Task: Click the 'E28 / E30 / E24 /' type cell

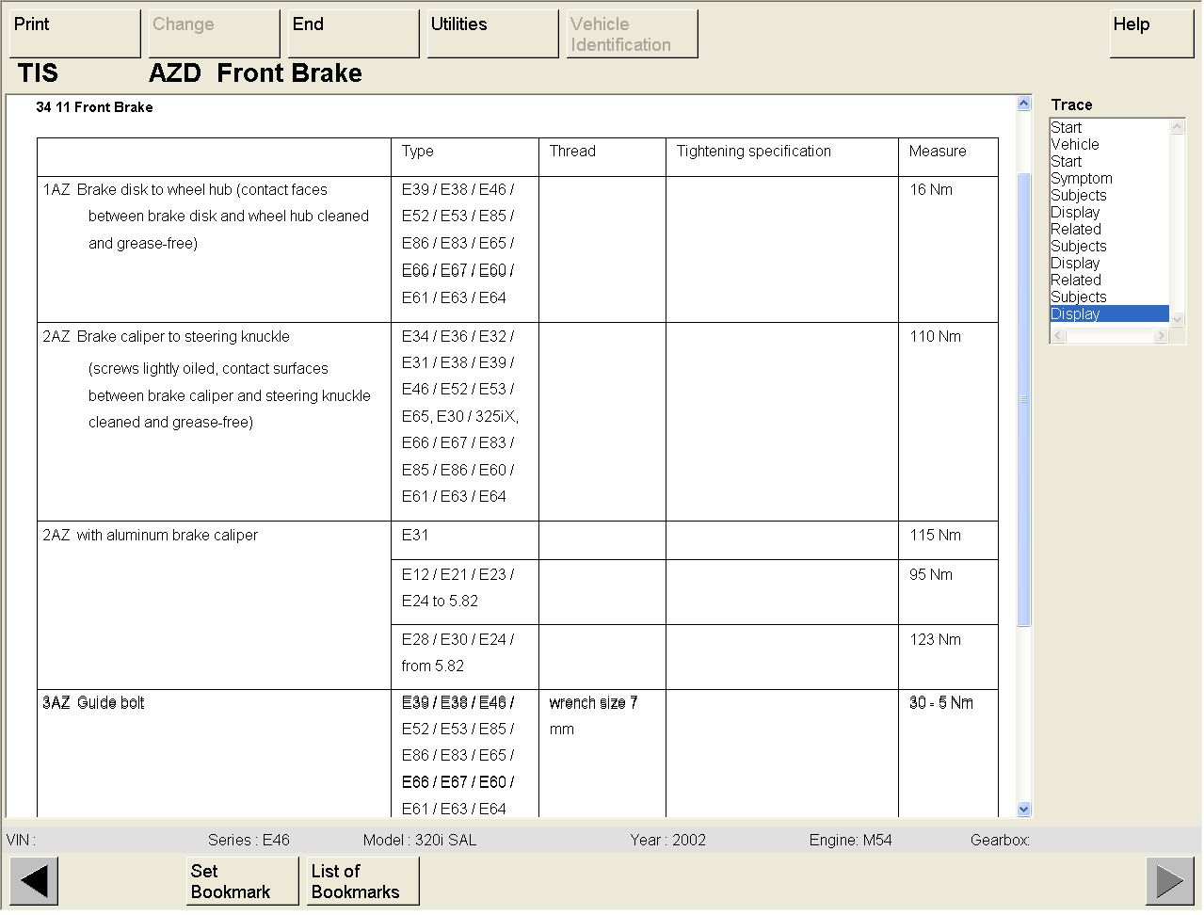Action: point(458,640)
